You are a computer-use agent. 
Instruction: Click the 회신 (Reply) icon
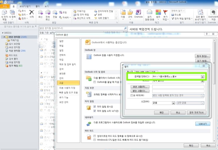point(40,12)
